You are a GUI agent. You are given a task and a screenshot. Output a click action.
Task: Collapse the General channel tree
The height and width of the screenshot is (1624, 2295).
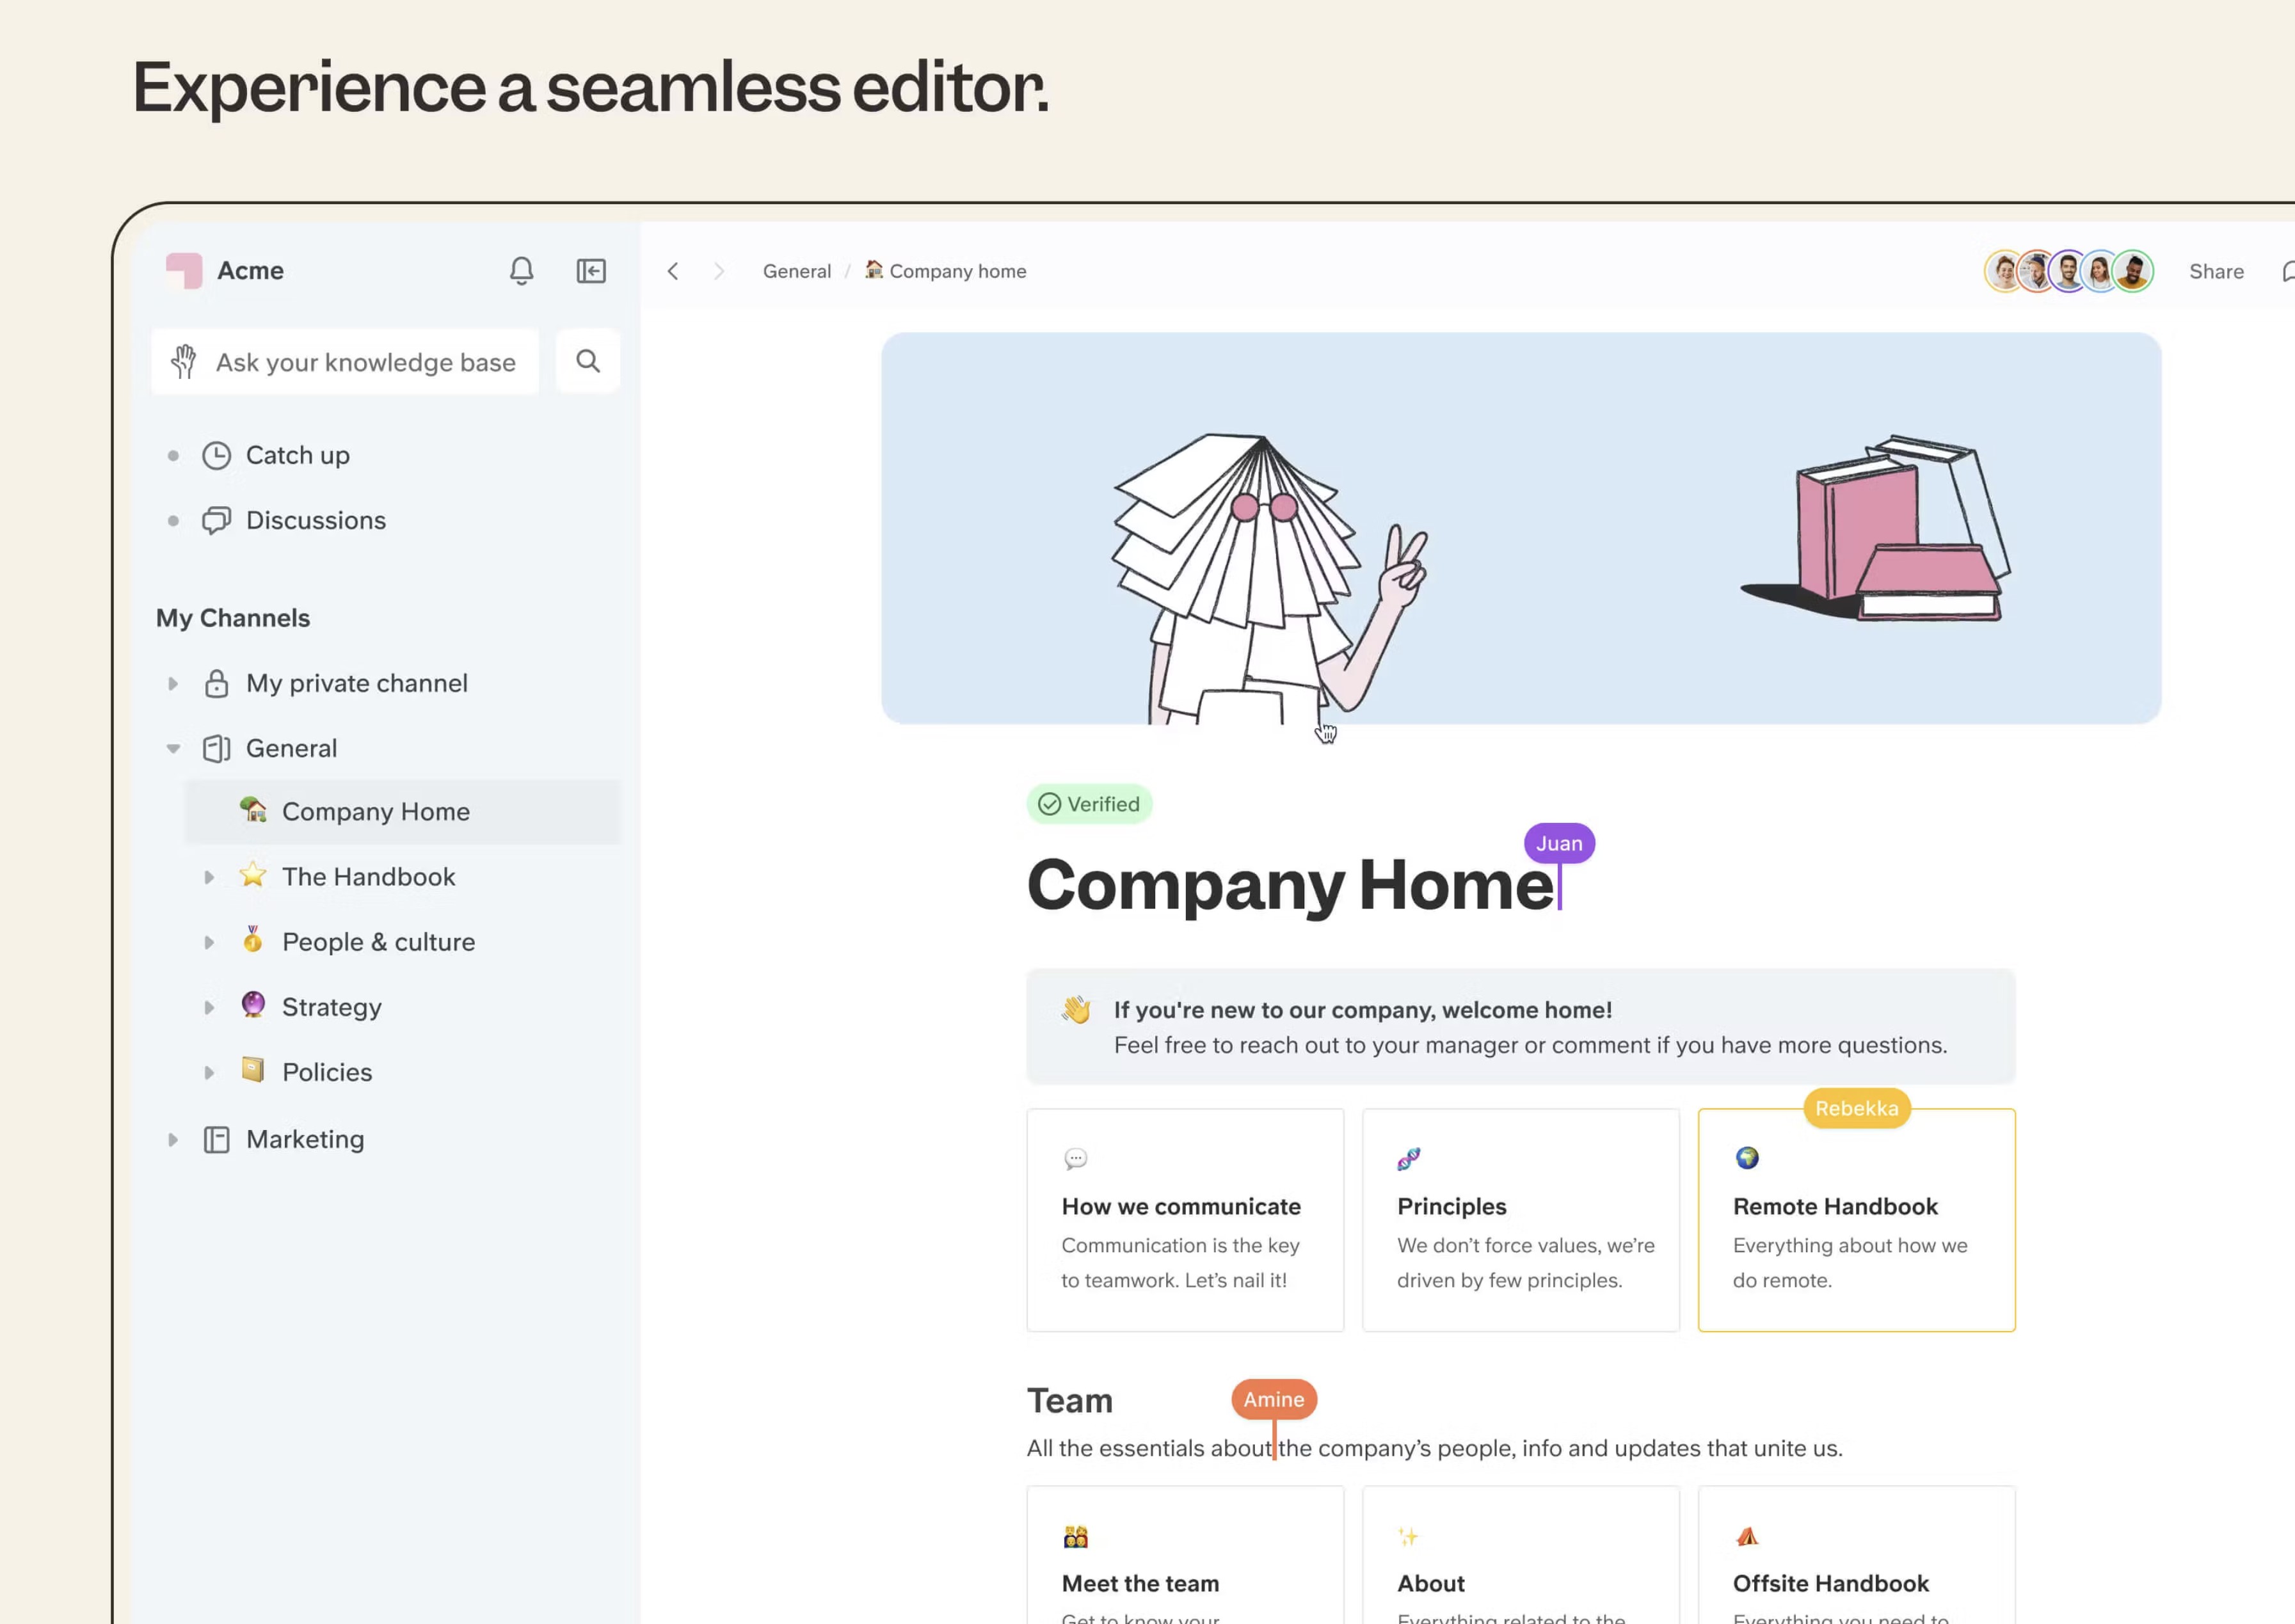point(173,749)
